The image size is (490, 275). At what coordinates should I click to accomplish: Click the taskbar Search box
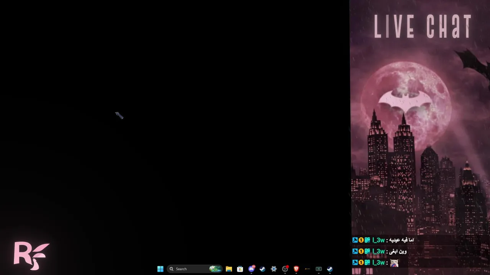195,269
